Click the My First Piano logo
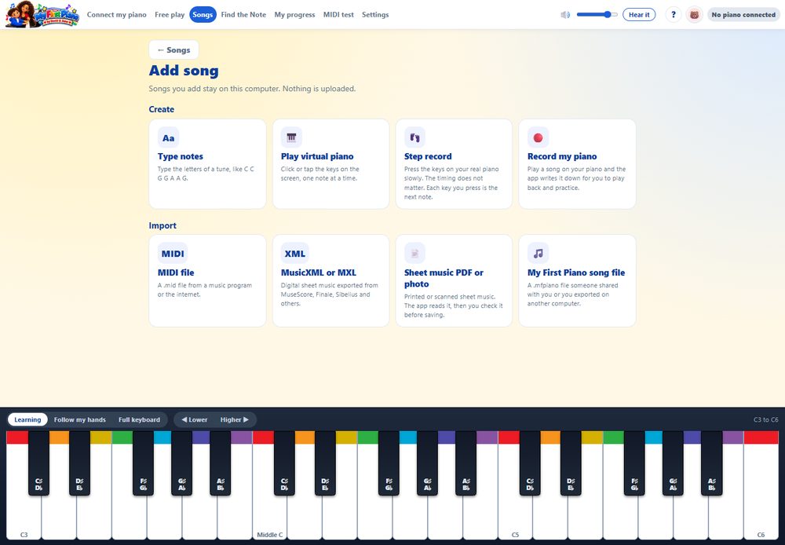 click(42, 14)
